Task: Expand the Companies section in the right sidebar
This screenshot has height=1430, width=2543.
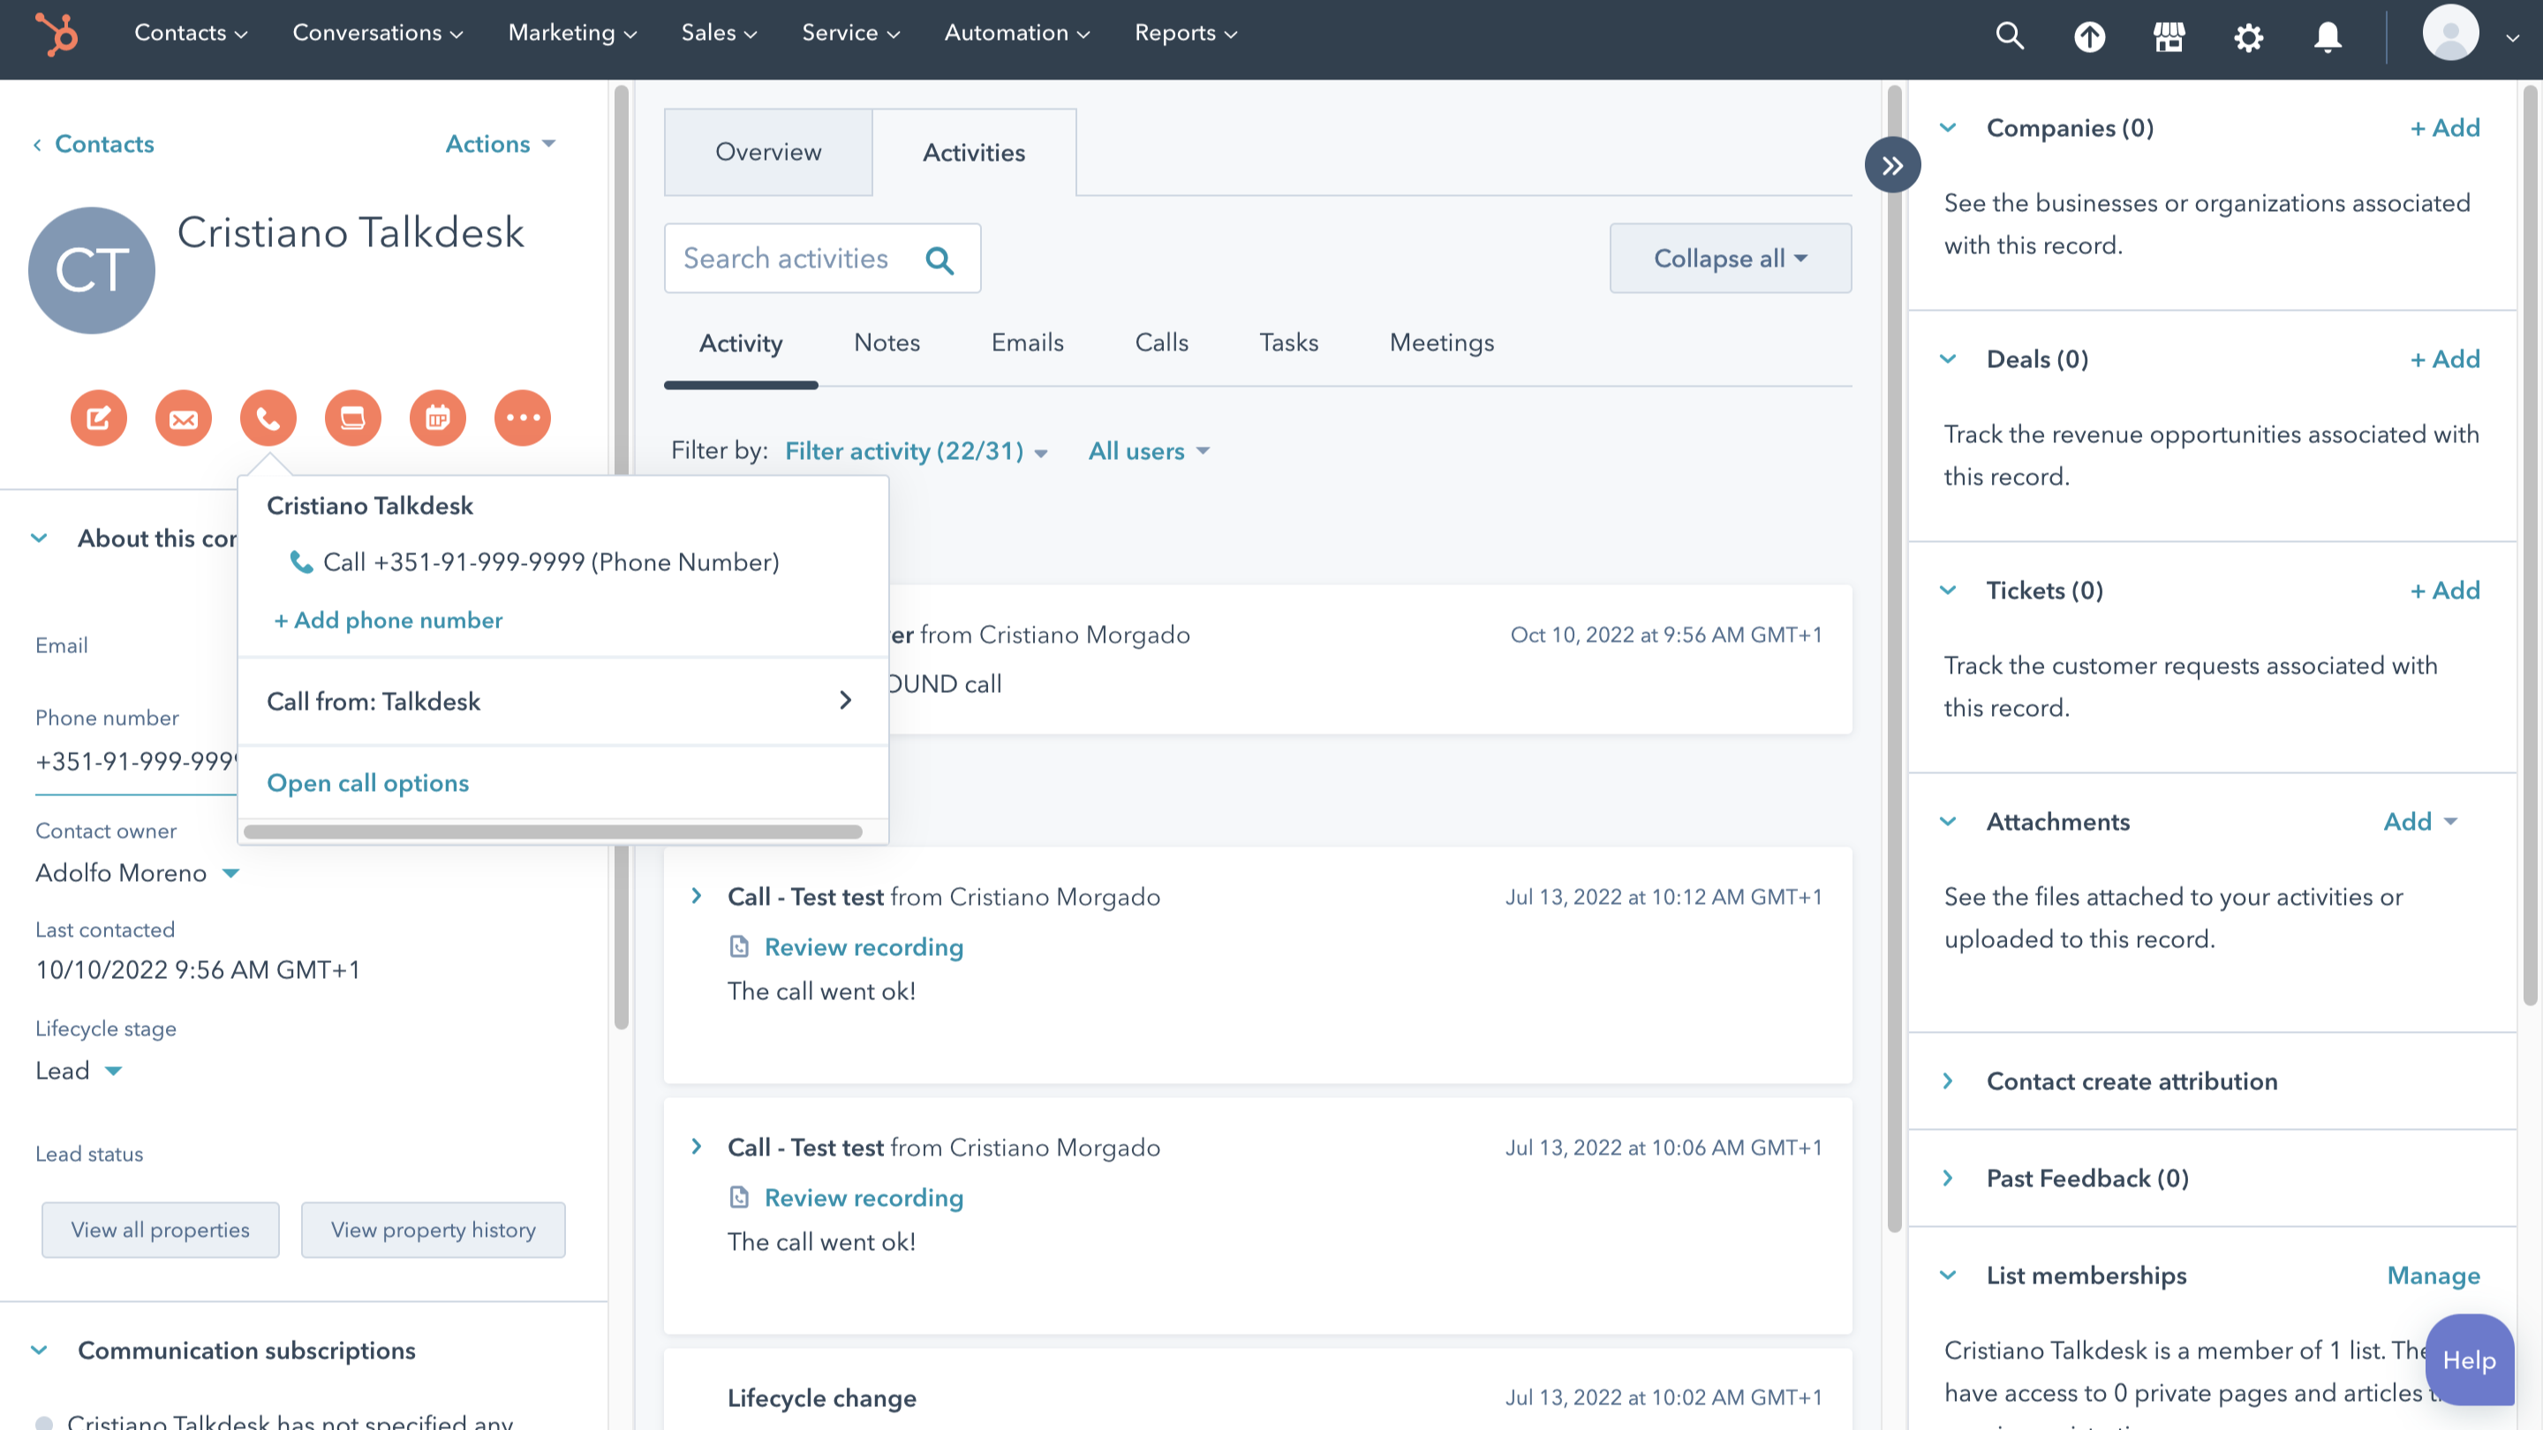Action: (x=1949, y=127)
